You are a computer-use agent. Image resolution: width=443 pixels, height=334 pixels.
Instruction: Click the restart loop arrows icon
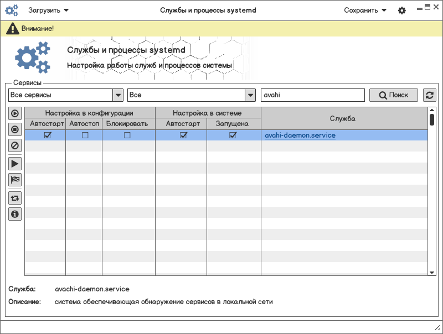click(15, 197)
